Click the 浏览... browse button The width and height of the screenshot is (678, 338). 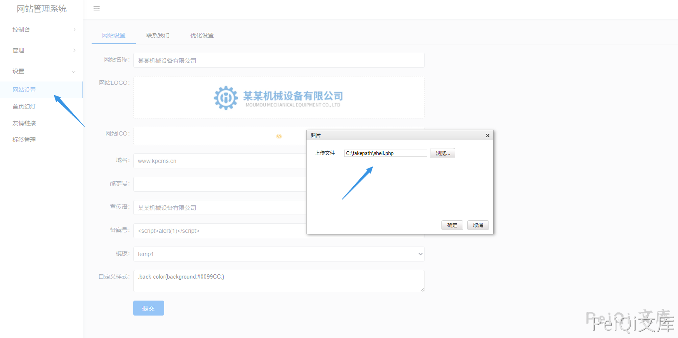[x=443, y=153]
